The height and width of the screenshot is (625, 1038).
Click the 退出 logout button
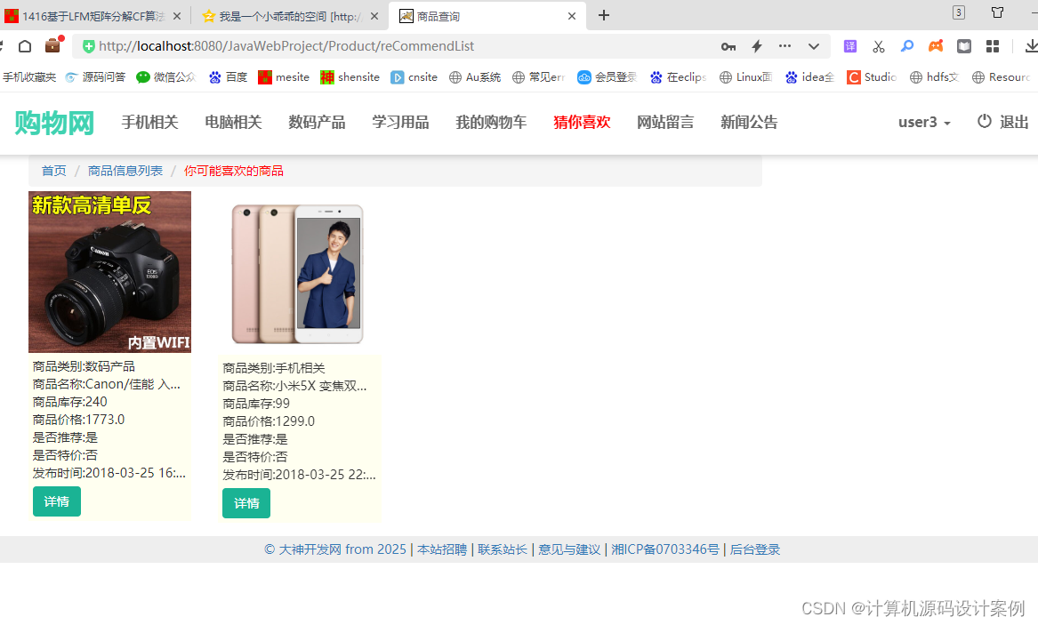pyautogui.click(x=1003, y=123)
